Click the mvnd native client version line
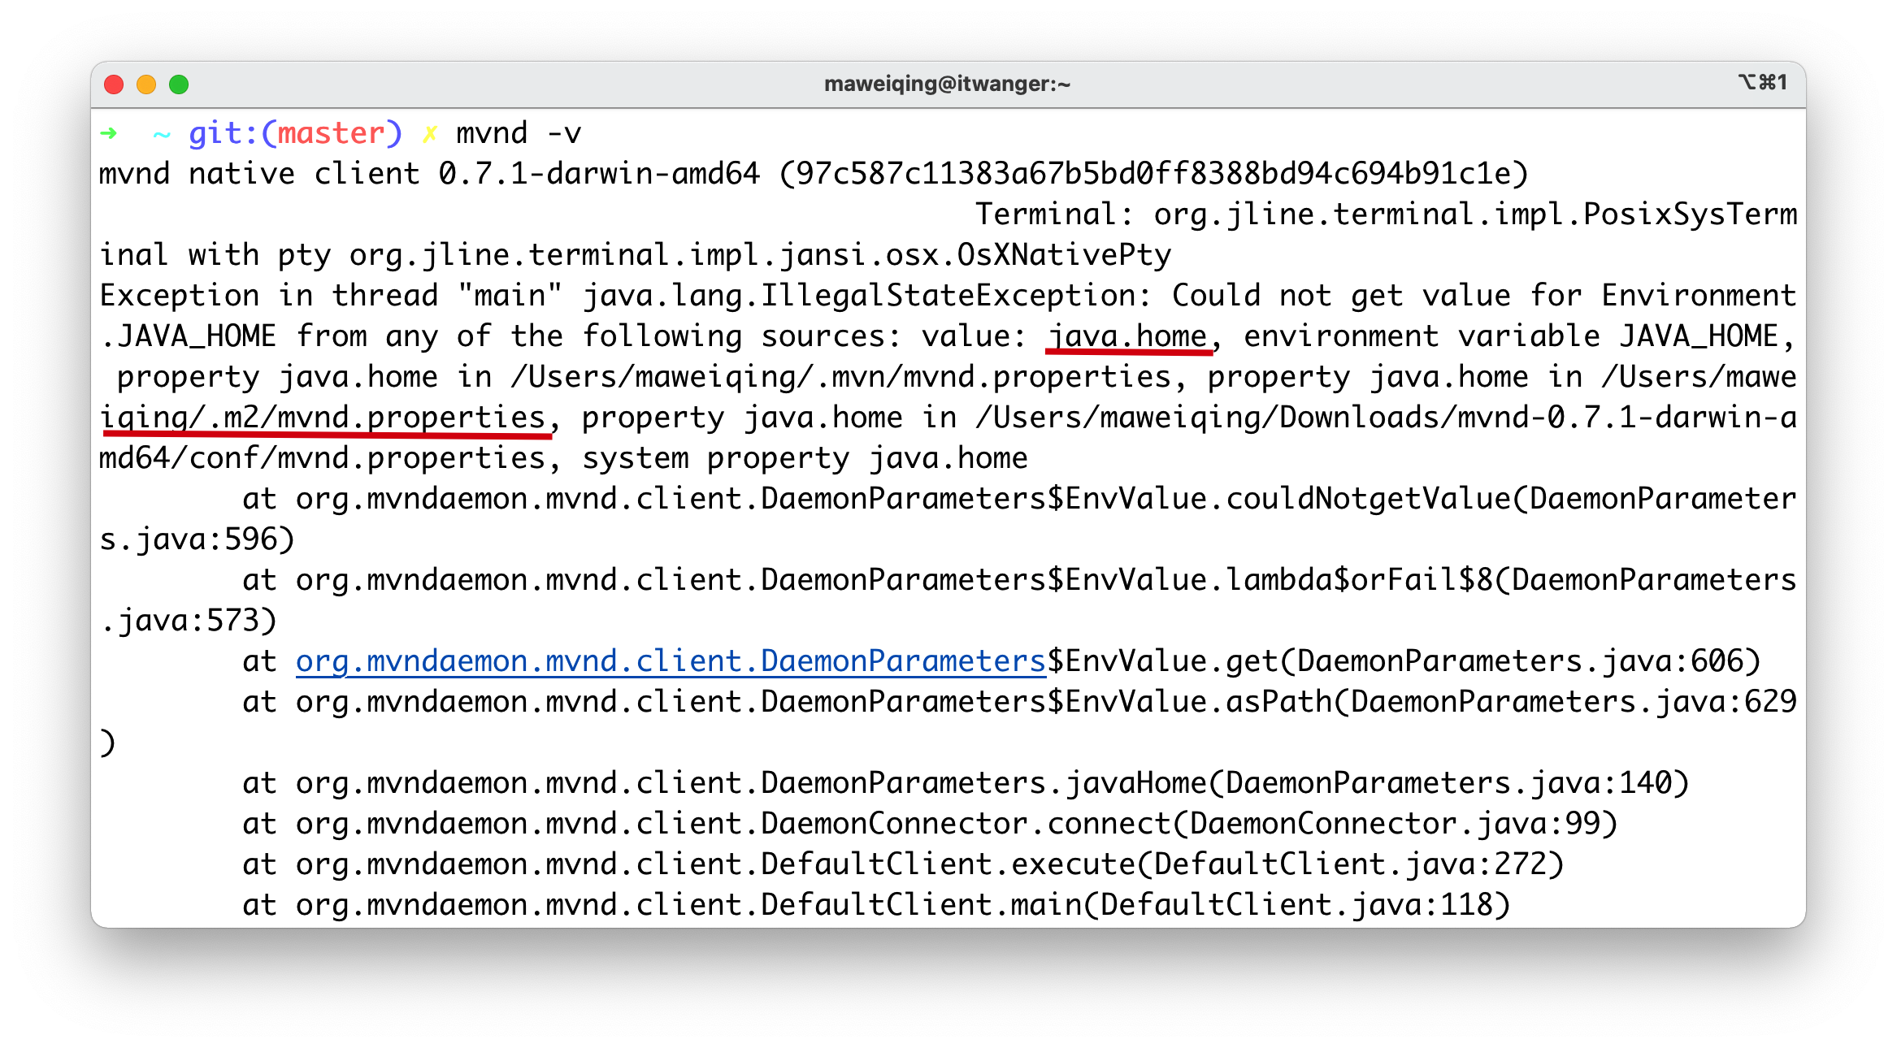The image size is (1897, 1048). [x=814, y=174]
